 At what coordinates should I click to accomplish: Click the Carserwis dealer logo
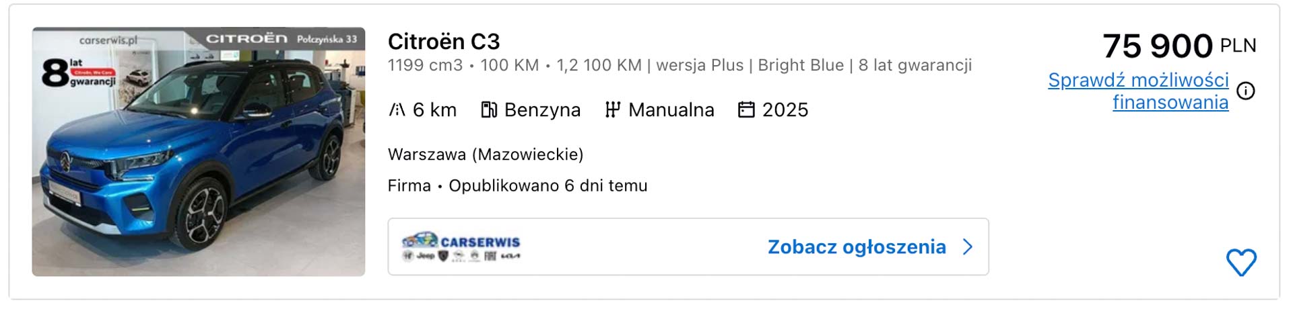461,247
